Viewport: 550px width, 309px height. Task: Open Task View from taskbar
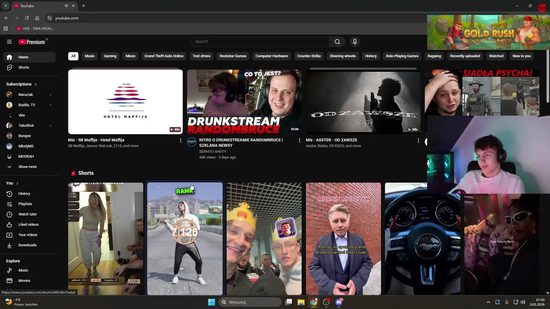pos(289,302)
